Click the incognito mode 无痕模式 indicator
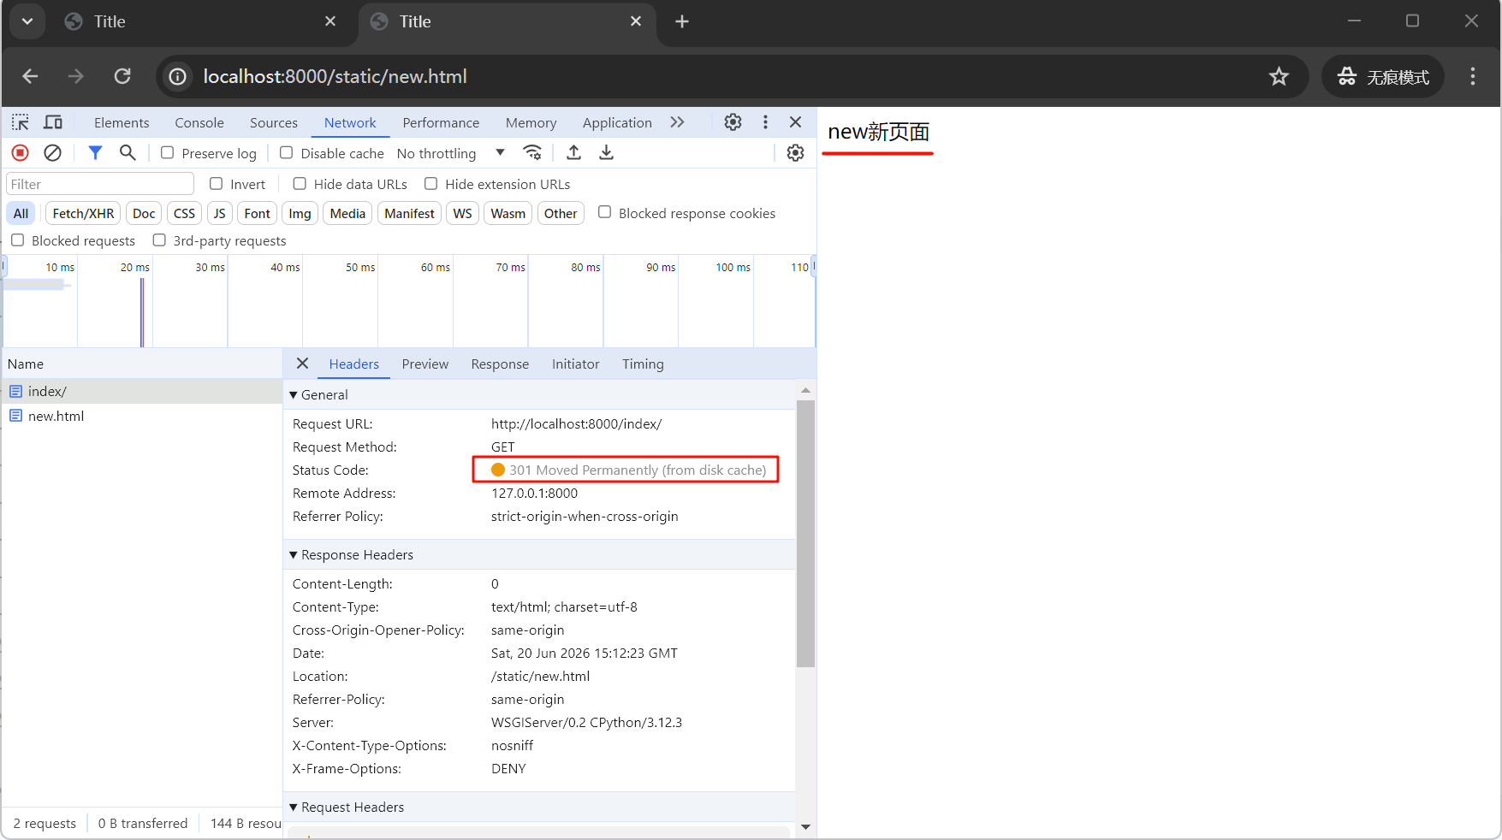The height and width of the screenshot is (840, 1502). 1383,76
